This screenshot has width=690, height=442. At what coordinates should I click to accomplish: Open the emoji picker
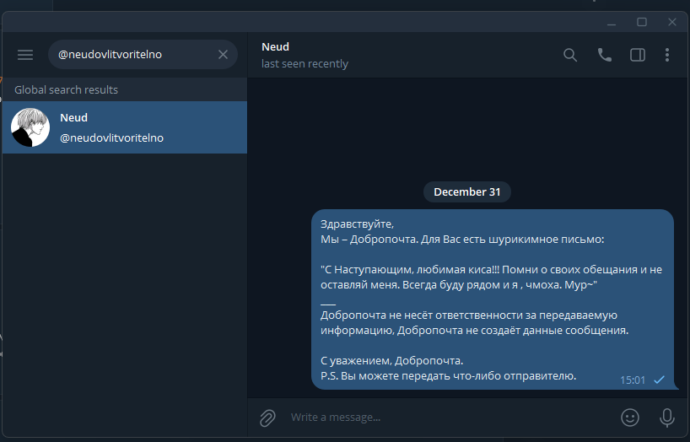click(x=629, y=417)
